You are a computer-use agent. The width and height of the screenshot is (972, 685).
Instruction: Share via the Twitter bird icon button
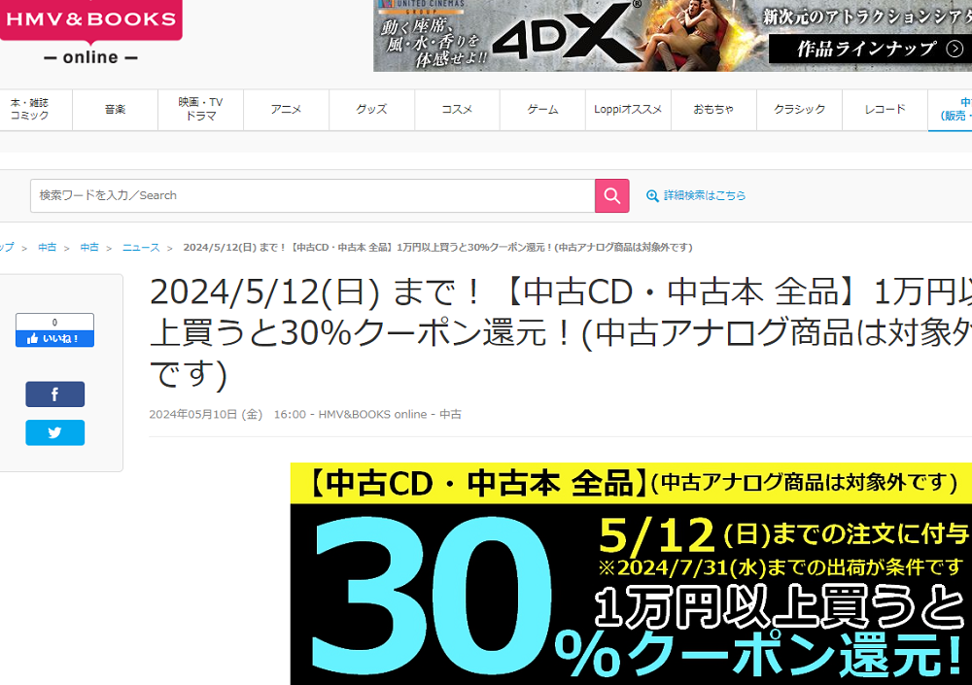(x=55, y=432)
